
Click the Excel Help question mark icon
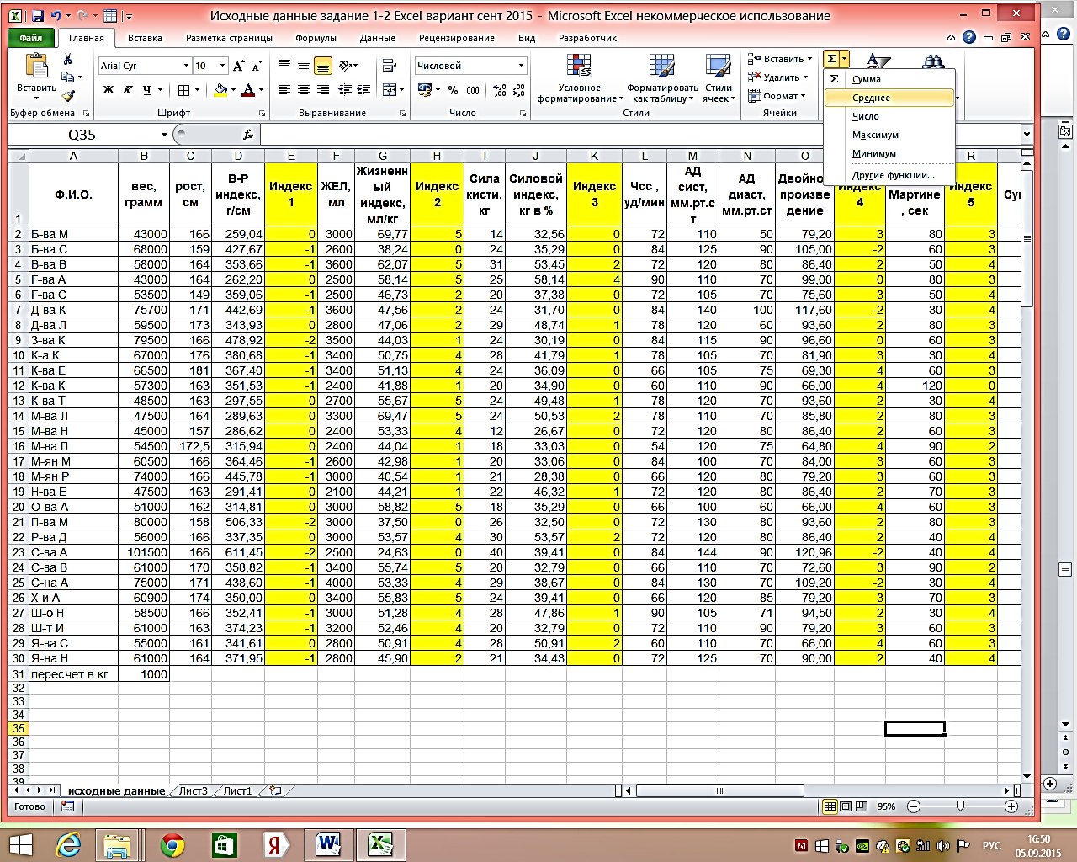click(968, 37)
